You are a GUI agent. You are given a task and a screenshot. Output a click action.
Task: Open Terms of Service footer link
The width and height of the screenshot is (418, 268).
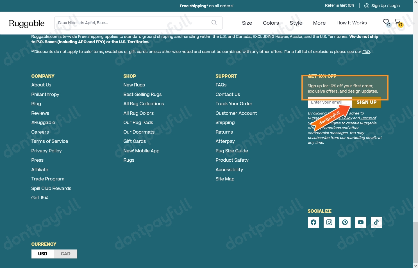click(x=50, y=141)
